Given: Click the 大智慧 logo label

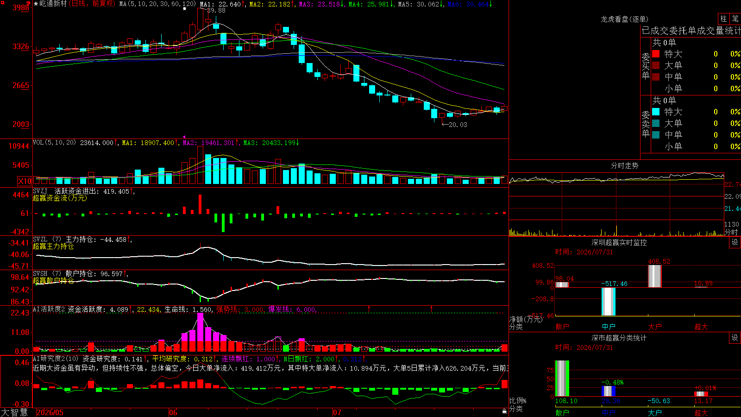Looking at the screenshot, I should tap(14, 412).
